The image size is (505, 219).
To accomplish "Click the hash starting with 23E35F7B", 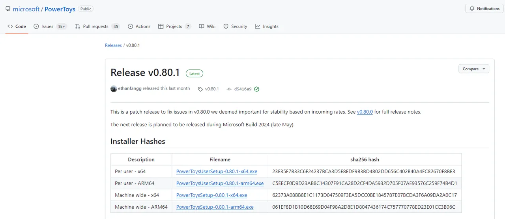I will (364, 172).
